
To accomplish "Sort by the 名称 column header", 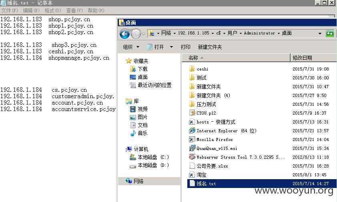I will pyautogui.click(x=236, y=58).
